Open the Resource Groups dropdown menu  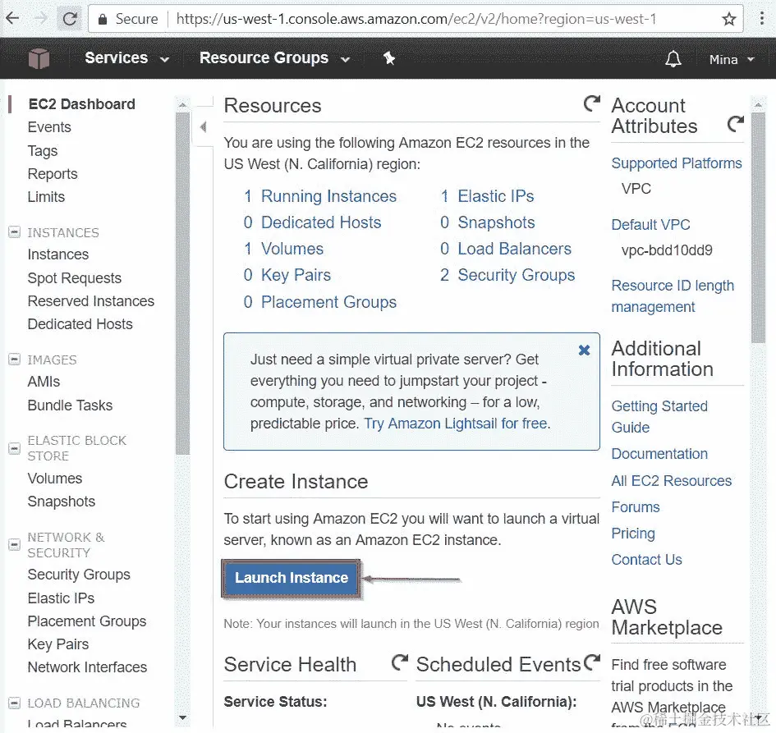274,58
